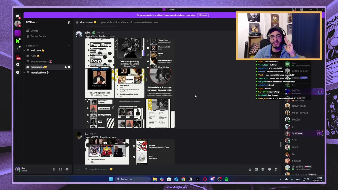This screenshot has height=190, width=338.
Task: Open Notion from the taskbar
Action: (x=190, y=179)
